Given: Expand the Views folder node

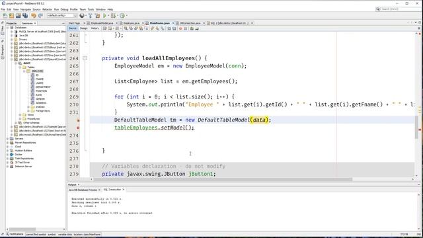Looking at the screenshot, I should pyautogui.click(x=20, y=115).
